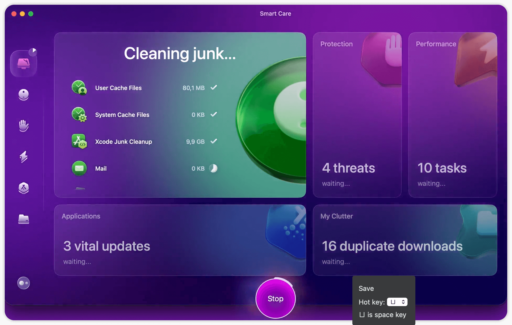Image resolution: width=512 pixels, height=325 pixels.
Task: Click "4 threats" text
Action: pyautogui.click(x=348, y=168)
